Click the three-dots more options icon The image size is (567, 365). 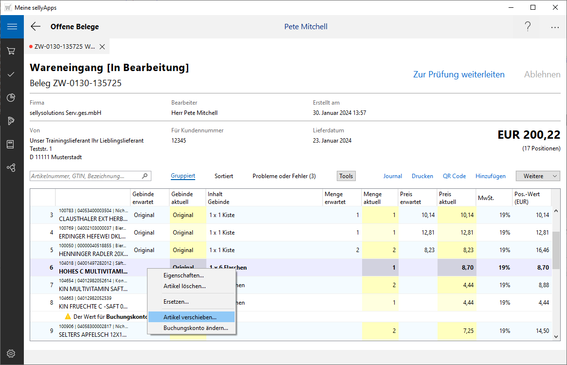555,27
